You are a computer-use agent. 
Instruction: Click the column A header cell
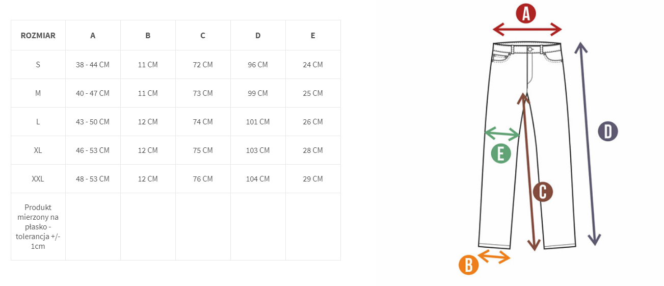pos(93,36)
